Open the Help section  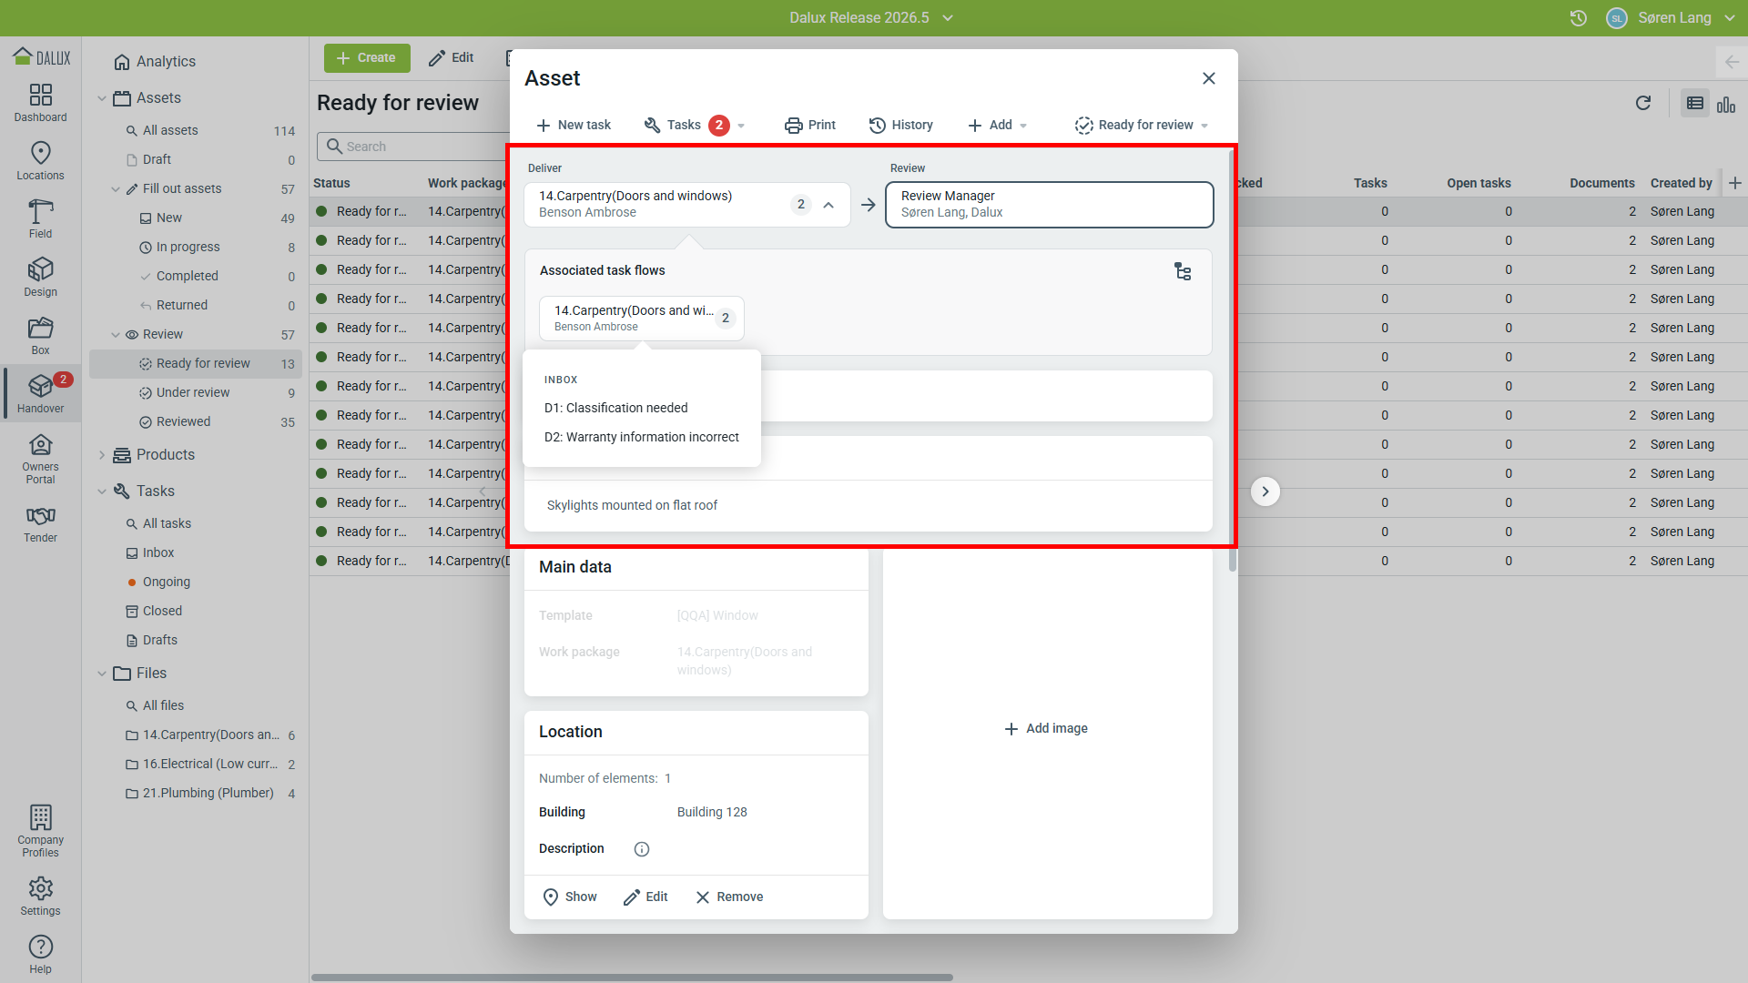pos(40,955)
